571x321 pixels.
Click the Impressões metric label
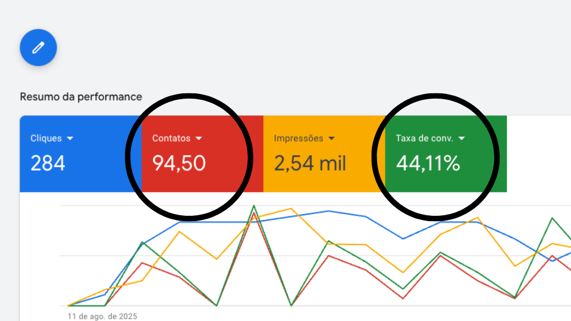point(299,139)
